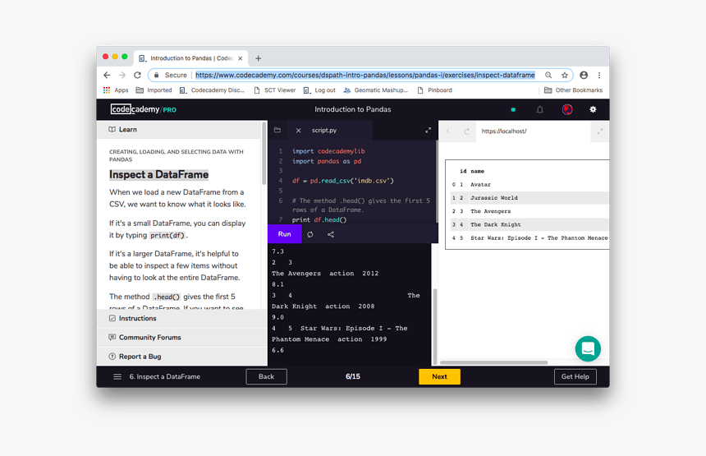Screen dimensions: 706x456
Task: Open the lesson list hamburger menu
Action: coord(117,376)
